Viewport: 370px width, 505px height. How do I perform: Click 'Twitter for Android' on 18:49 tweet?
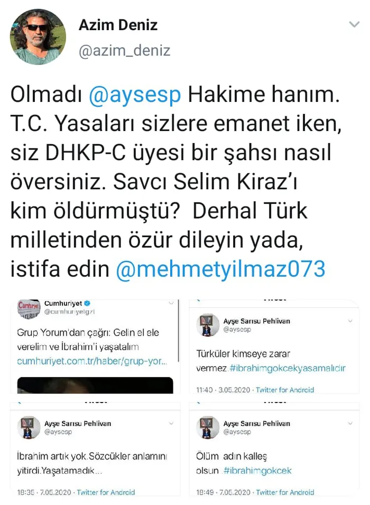click(x=285, y=492)
